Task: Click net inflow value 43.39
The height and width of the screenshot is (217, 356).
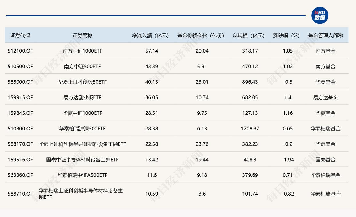Action: (152, 66)
